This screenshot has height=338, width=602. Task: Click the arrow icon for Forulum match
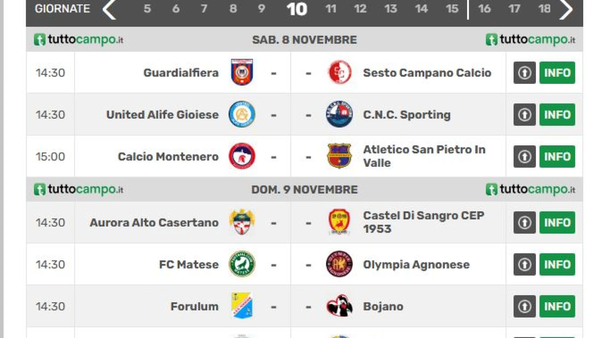click(x=525, y=306)
